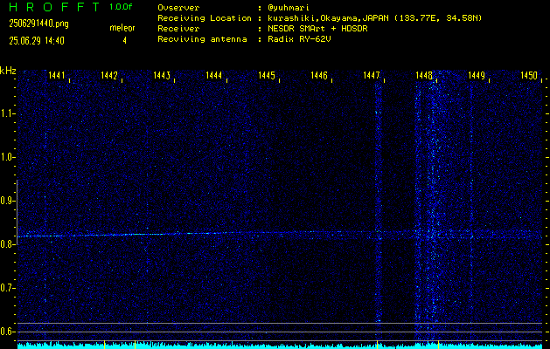
Task: Click the 1449 time axis label
Action: (477, 75)
